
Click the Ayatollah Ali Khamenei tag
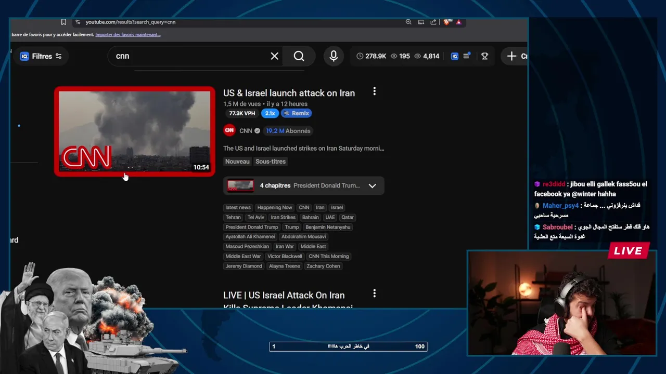click(x=250, y=237)
